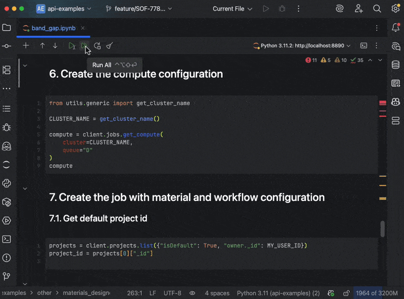Open the Project folder tool window
The image size is (404, 299).
pyautogui.click(x=7, y=27)
